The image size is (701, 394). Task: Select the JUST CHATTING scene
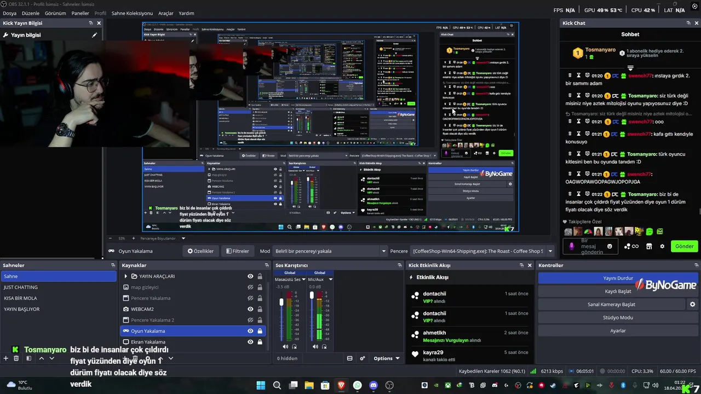pyautogui.click(x=59, y=287)
